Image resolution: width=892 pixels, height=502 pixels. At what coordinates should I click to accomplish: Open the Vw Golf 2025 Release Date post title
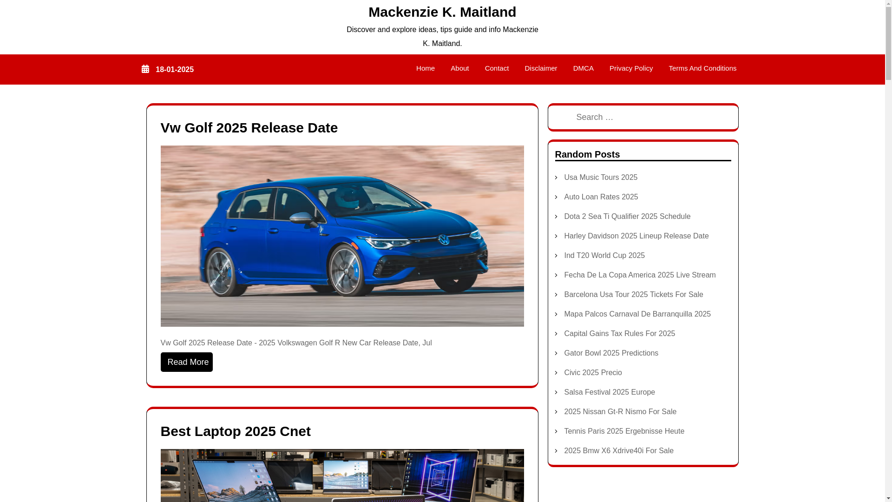tap(249, 128)
